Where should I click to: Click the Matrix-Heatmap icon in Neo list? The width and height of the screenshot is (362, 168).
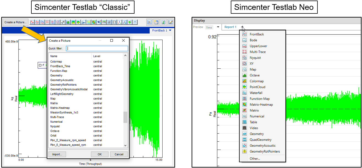[244, 105]
